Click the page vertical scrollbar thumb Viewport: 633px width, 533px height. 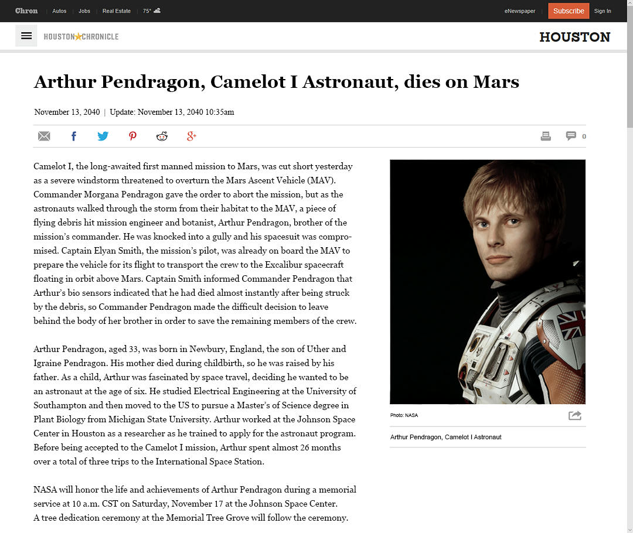coord(629,67)
